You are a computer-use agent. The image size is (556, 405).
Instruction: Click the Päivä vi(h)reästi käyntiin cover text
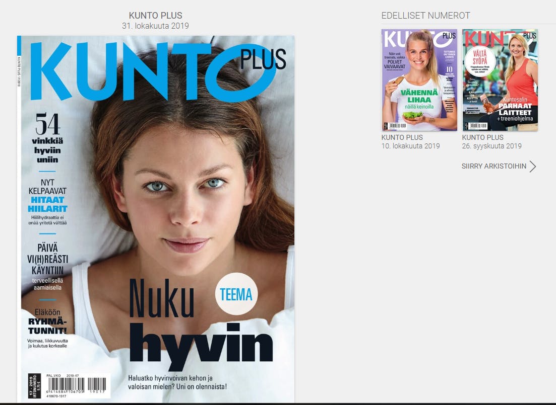[x=47, y=259]
